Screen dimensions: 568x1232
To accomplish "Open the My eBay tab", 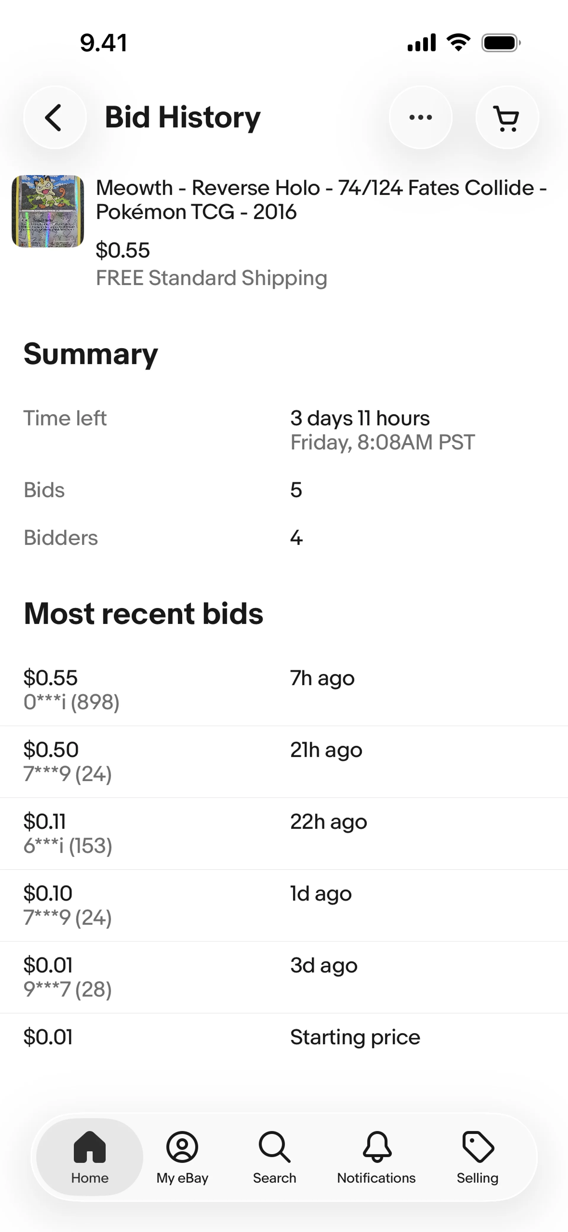I will tap(182, 1157).
